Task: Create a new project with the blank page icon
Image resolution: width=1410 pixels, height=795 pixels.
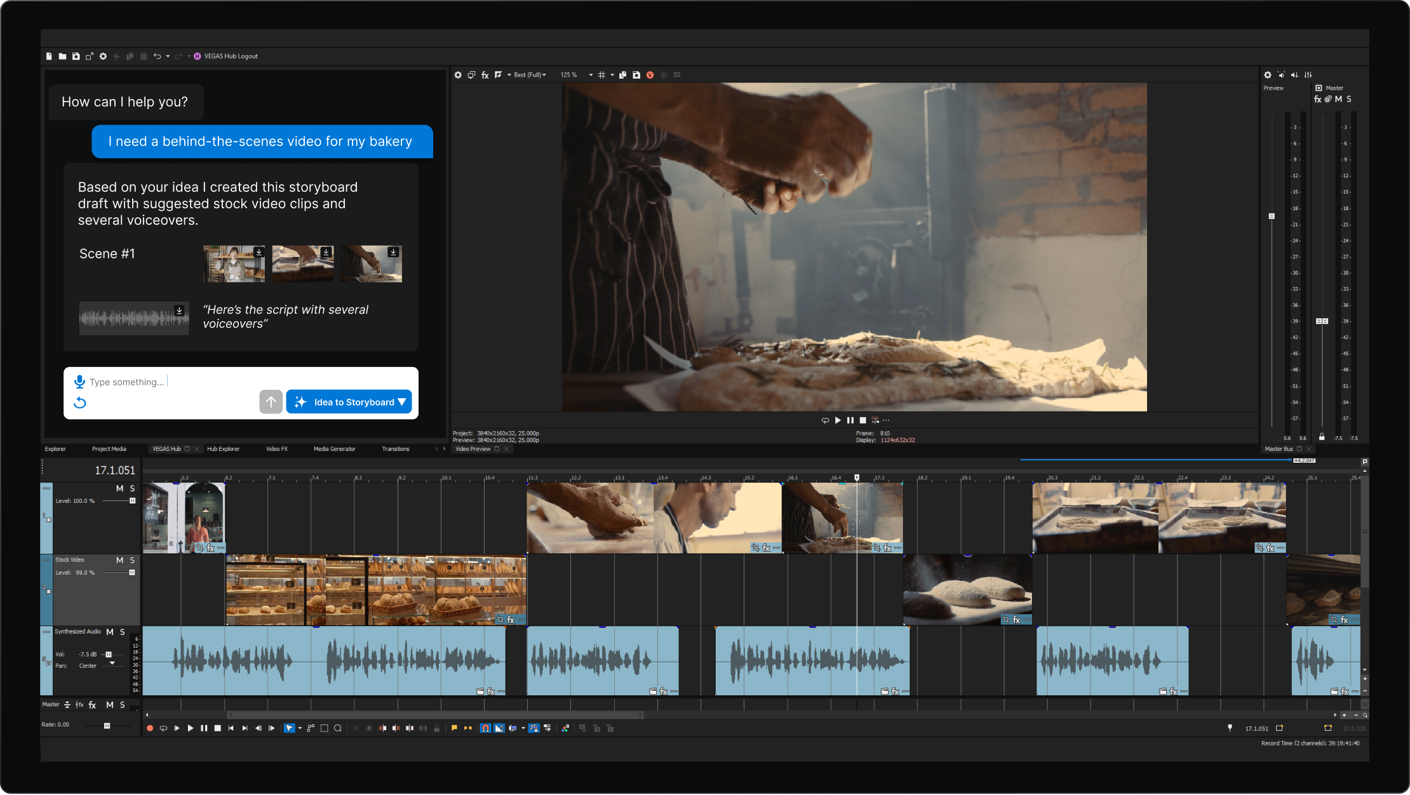Action: (49, 57)
